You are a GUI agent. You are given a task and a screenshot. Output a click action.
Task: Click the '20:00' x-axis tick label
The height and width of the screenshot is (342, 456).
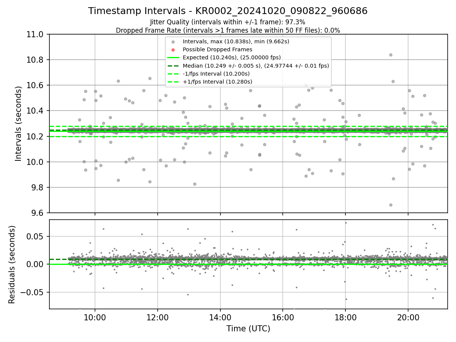[x=408, y=318]
